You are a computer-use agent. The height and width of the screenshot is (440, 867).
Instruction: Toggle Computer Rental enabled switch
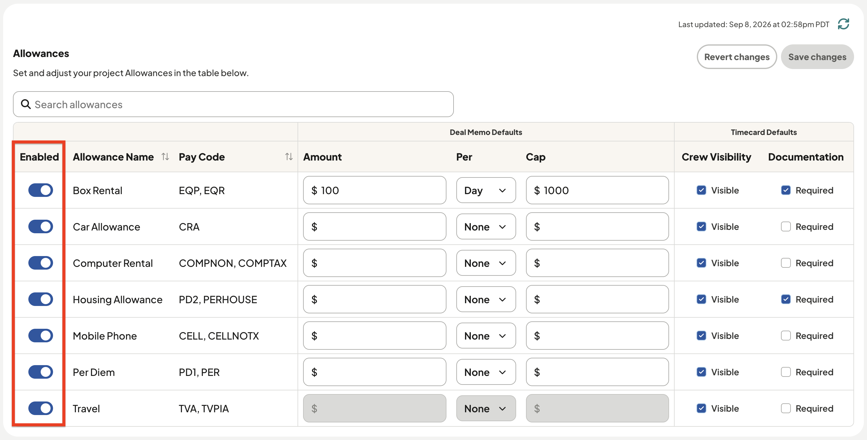click(41, 263)
